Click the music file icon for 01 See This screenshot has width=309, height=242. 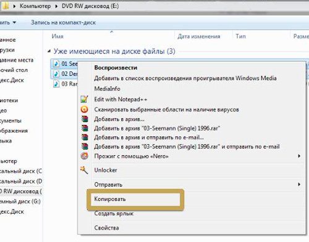pos(56,63)
